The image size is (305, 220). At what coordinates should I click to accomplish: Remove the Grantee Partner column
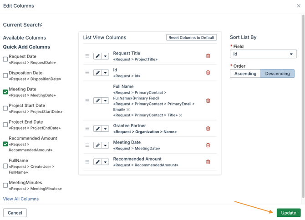click(208, 129)
